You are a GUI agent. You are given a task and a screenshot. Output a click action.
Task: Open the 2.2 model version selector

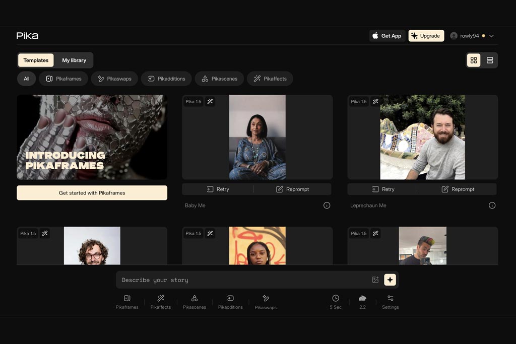point(362,302)
